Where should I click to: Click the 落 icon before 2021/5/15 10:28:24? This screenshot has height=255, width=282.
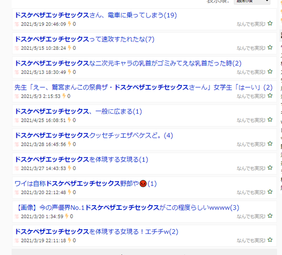pyautogui.click(x=17, y=48)
